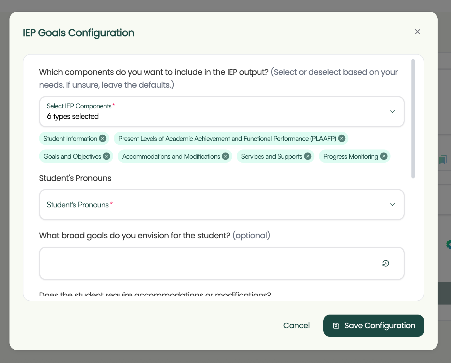Remove the Progress Monitoring chip
This screenshot has width=451, height=363.
coord(384,156)
